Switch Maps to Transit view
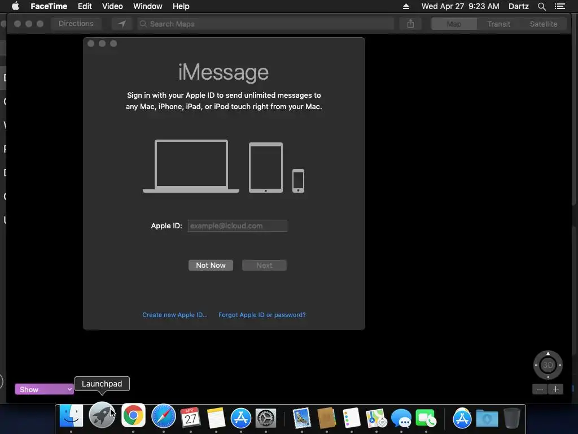Screen dimensions: 578x434 [499, 24]
